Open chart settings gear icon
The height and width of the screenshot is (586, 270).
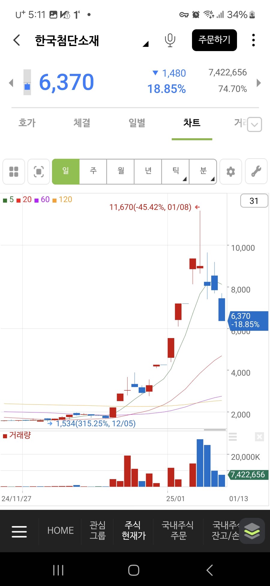click(x=230, y=172)
